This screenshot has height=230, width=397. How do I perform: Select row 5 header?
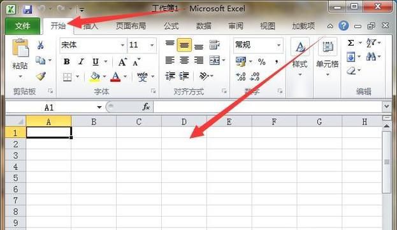[15, 178]
